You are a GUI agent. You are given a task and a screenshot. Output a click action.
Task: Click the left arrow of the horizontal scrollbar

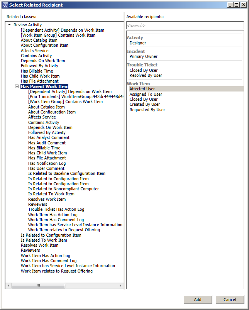pos(8,285)
